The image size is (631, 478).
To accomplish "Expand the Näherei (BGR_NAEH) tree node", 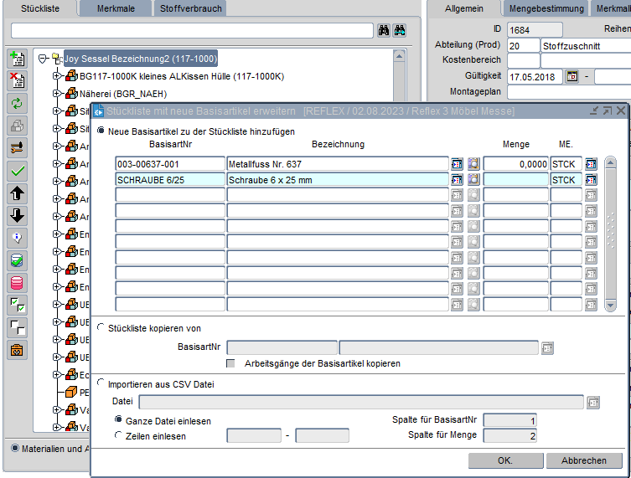I will [58, 93].
